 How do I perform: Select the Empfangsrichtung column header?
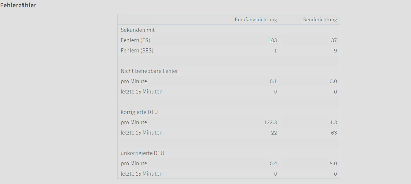[x=256, y=19]
